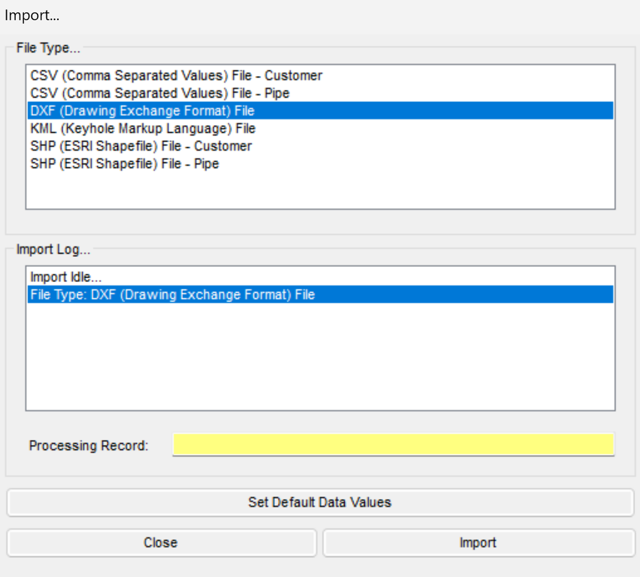640x577 pixels.
Task: Click the File Type... group label
Action: pos(48,48)
